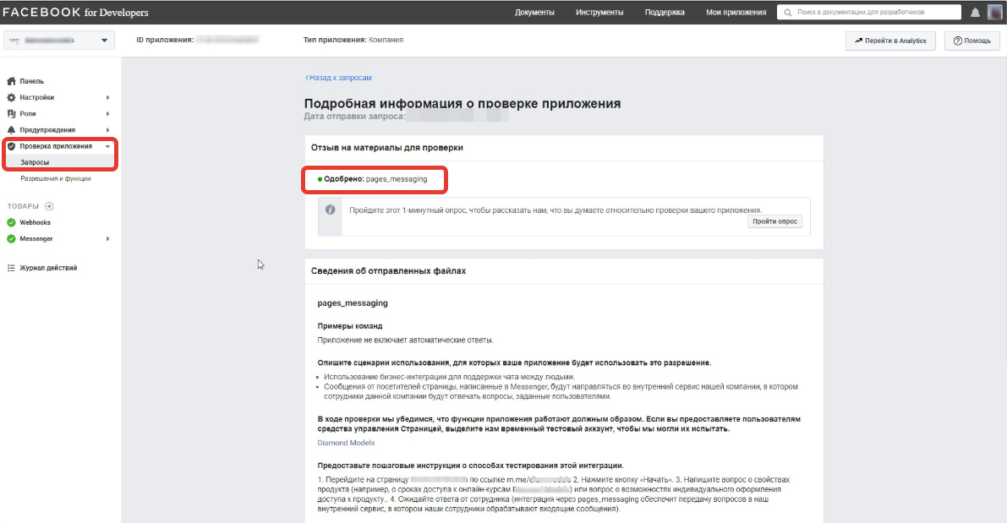Click the Отзыв на материалы для проверки heading
This screenshot has width=1007, height=523.
[386, 148]
